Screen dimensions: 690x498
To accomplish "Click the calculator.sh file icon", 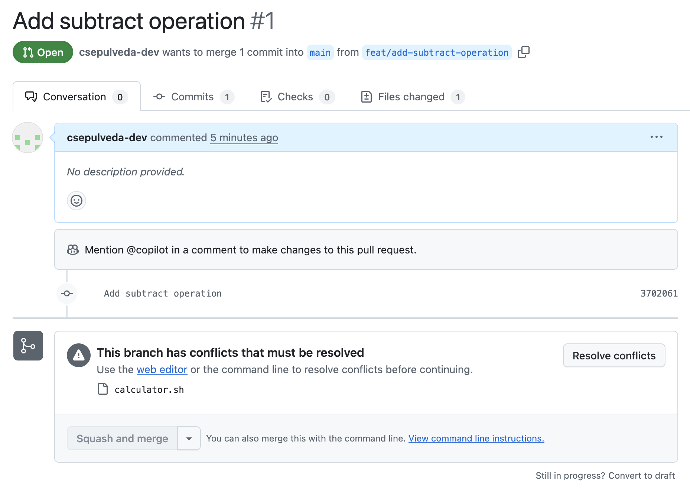I will [x=103, y=389].
